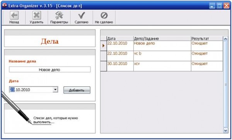Viewport: 232px width, 140px height.
Task: Select the 22.10.2010 date of the vc b row
Action: coord(120,56)
